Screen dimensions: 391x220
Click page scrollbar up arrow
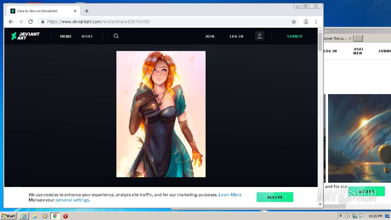point(320,30)
